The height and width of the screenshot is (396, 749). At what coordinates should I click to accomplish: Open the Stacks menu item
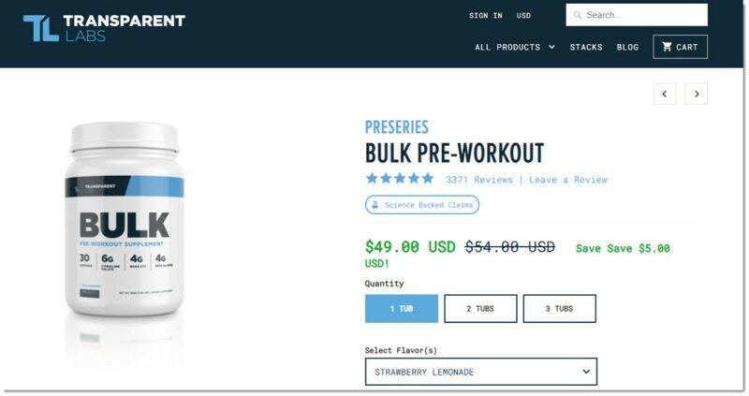(x=586, y=47)
